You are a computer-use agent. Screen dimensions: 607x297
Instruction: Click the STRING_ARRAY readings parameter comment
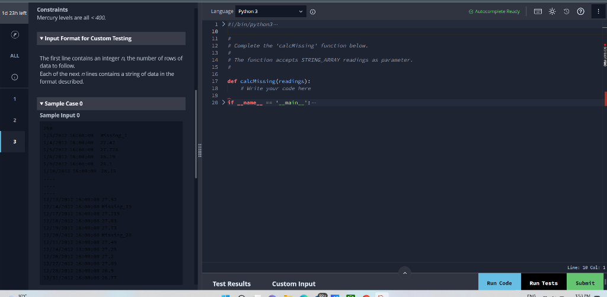[x=321, y=60]
